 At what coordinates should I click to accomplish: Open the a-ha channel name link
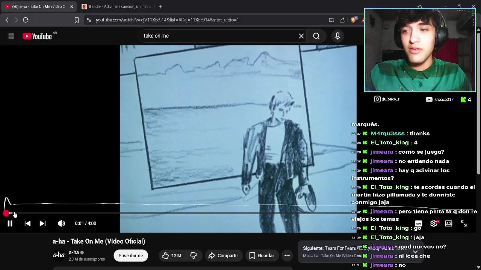pyautogui.click(x=74, y=252)
